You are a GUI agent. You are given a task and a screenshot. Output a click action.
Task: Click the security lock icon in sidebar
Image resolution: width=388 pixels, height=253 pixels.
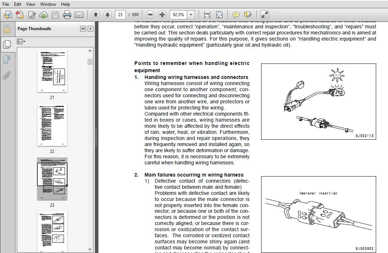7,29
